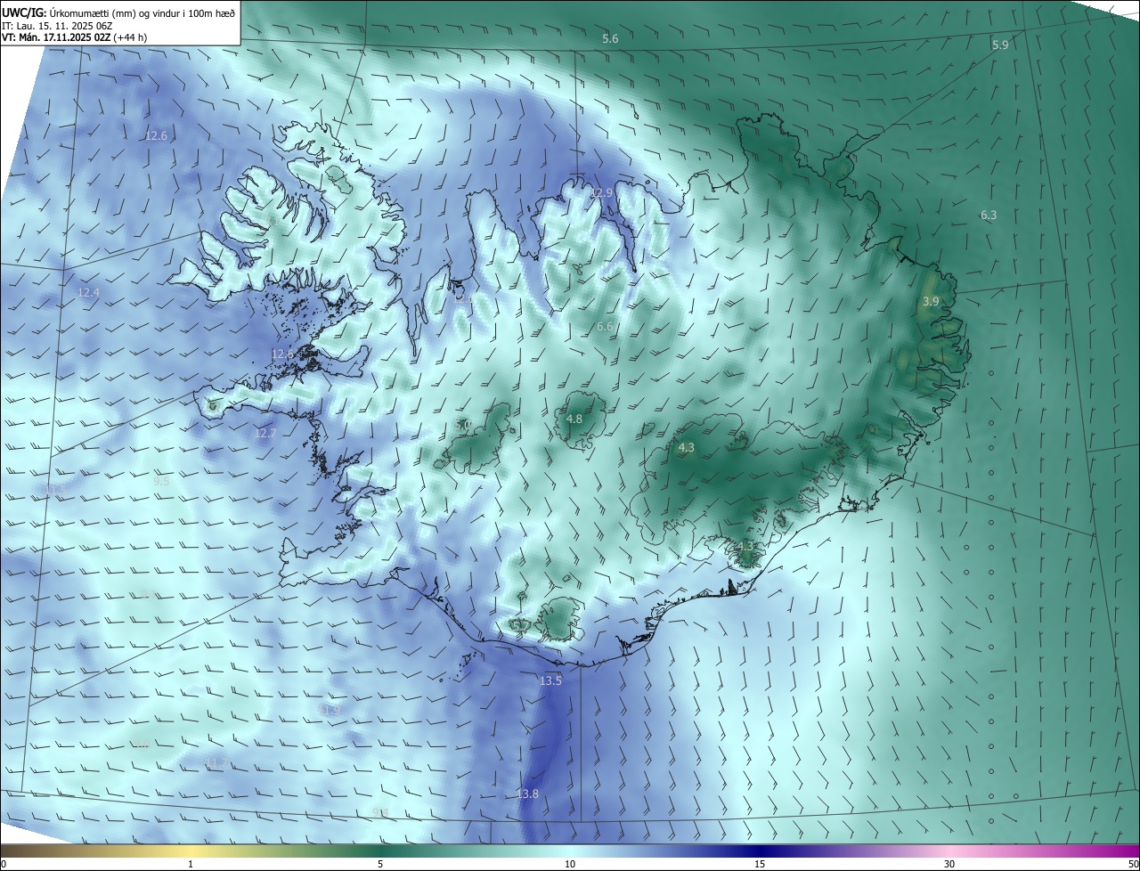Click the '10' tick on the color scale
The width and height of the screenshot is (1140, 871).
click(570, 864)
